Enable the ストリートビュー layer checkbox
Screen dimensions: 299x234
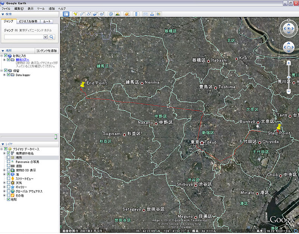coord(8,178)
